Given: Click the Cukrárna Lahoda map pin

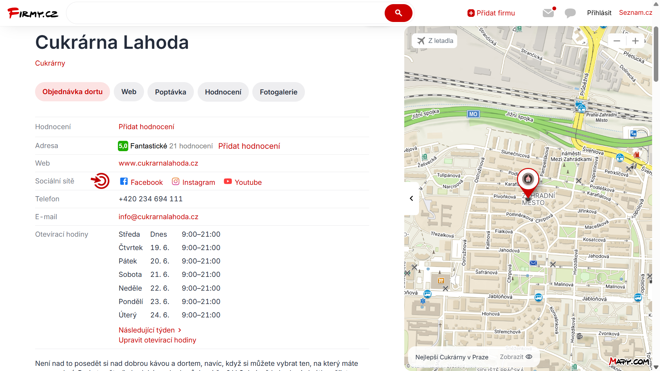Looking at the screenshot, I should (x=528, y=180).
